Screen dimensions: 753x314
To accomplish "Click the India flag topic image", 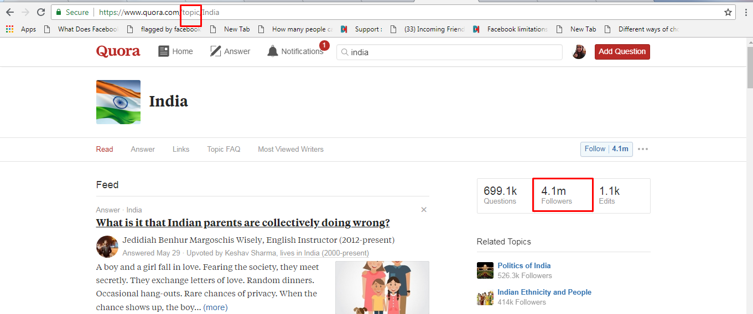I will (x=118, y=102).
